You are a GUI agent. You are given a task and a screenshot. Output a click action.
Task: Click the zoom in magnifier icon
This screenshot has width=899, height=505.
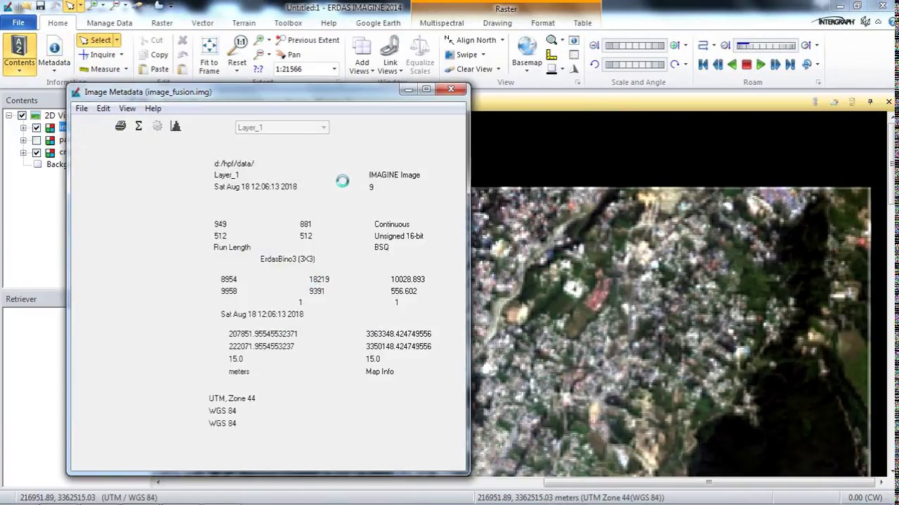[x=259, y=40]
